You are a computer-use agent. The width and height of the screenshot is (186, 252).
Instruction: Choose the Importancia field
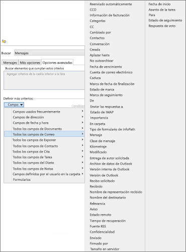99,118
